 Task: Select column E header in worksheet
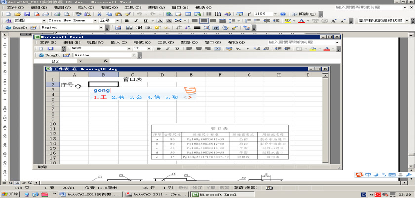coord(191,75)
